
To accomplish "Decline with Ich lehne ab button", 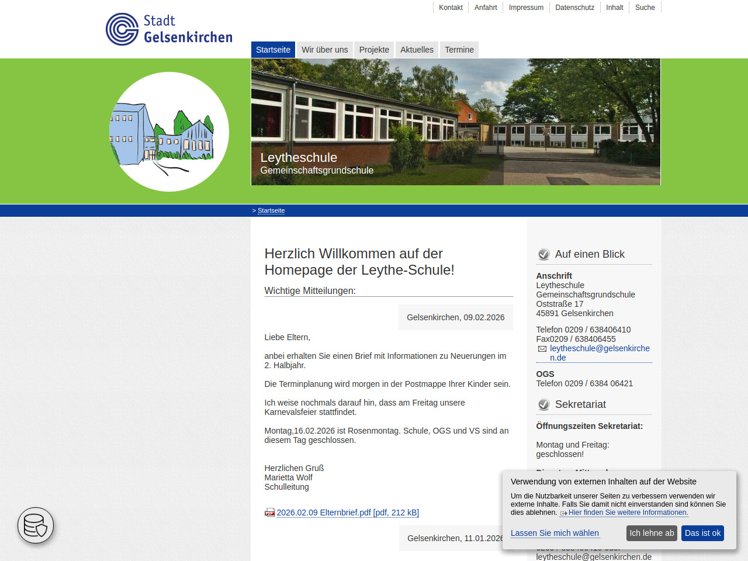I will tap(652, 533).
